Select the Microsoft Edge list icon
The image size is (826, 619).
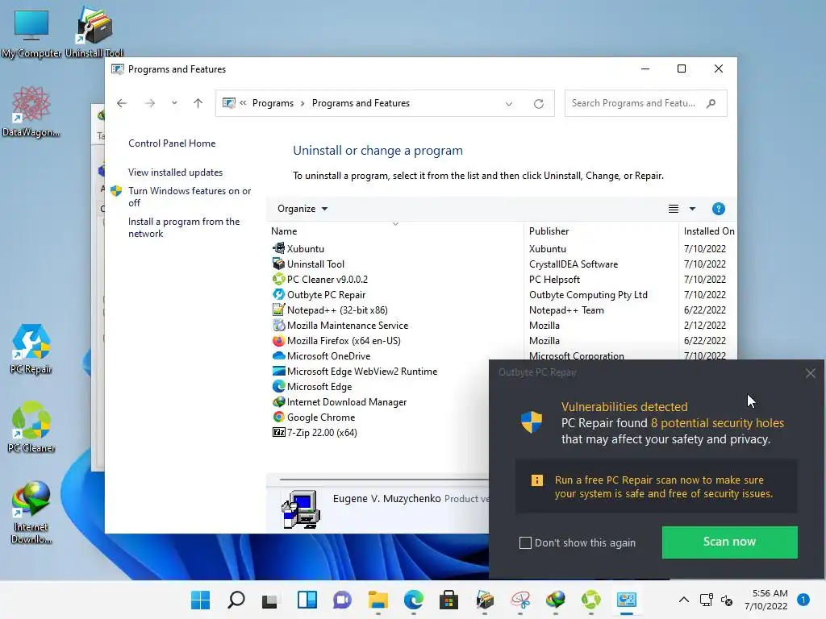(x=278, y=386)
